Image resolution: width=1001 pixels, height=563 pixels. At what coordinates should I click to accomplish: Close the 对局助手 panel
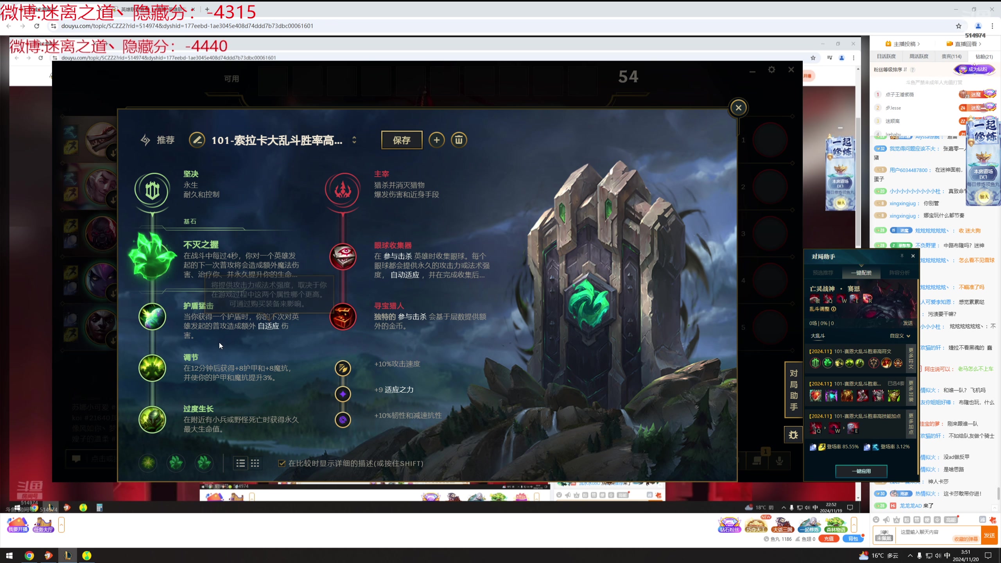coord(913,256)
